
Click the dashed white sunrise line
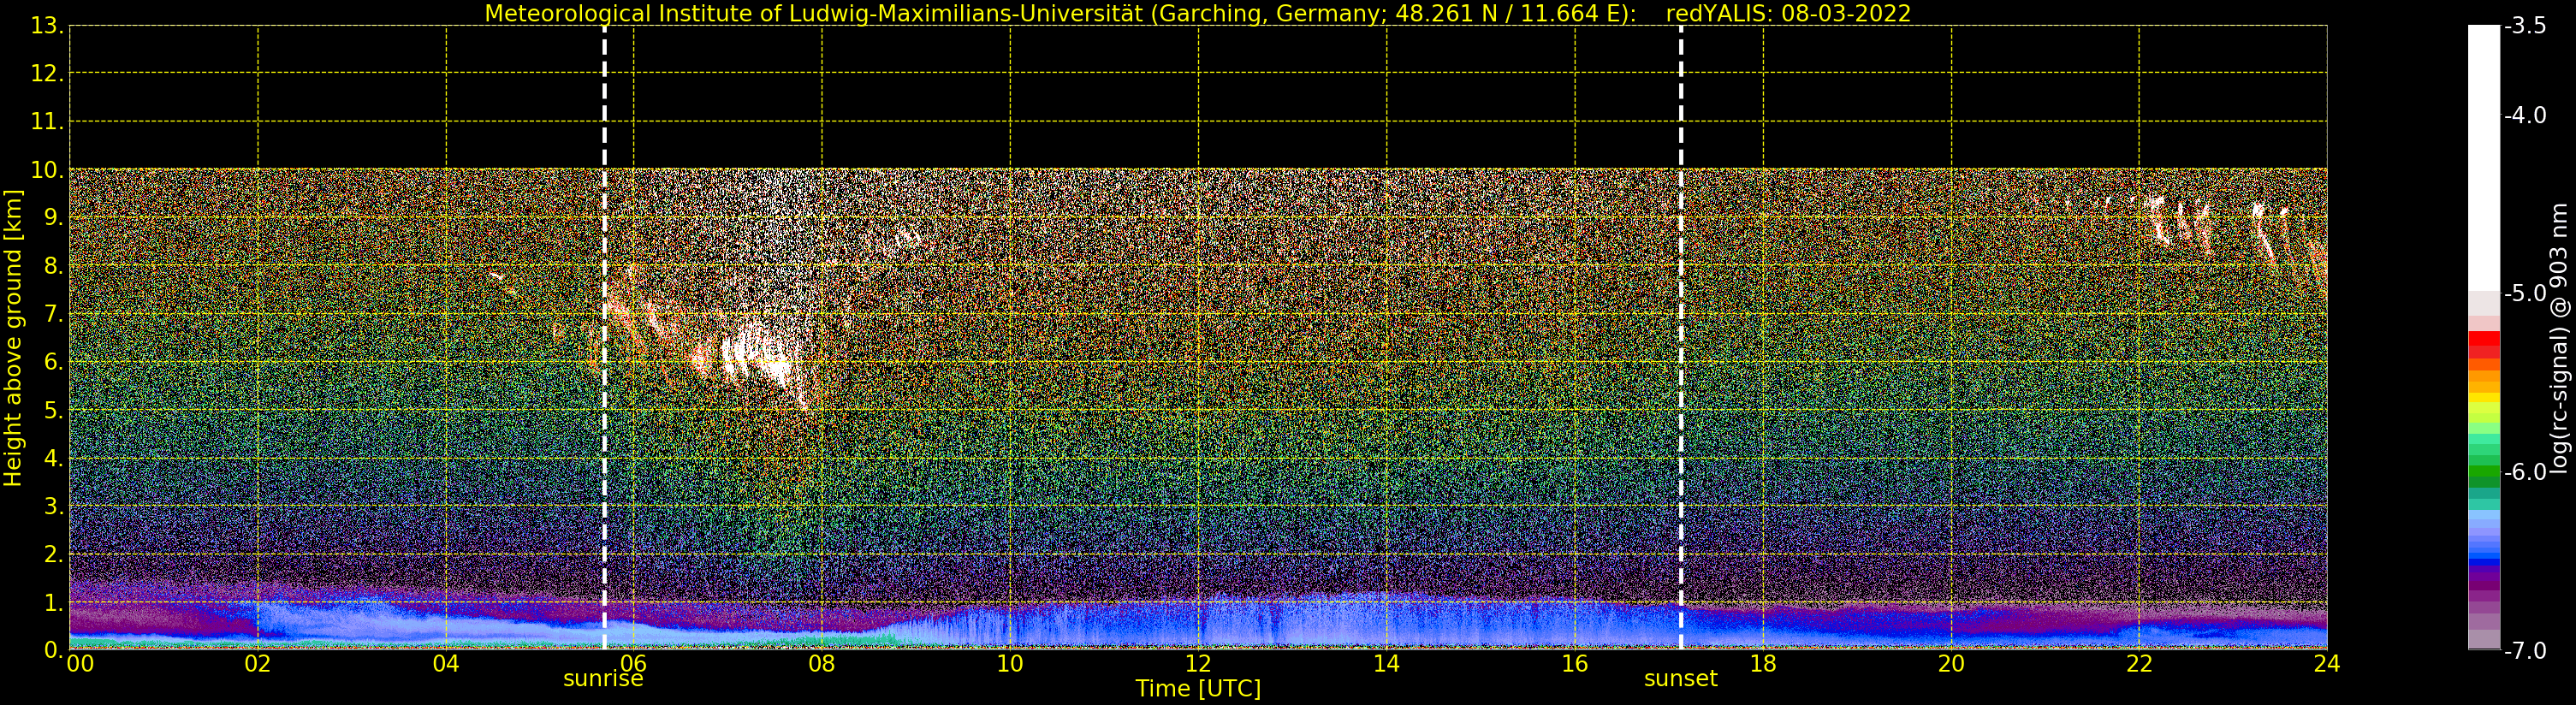pos(604,338)
